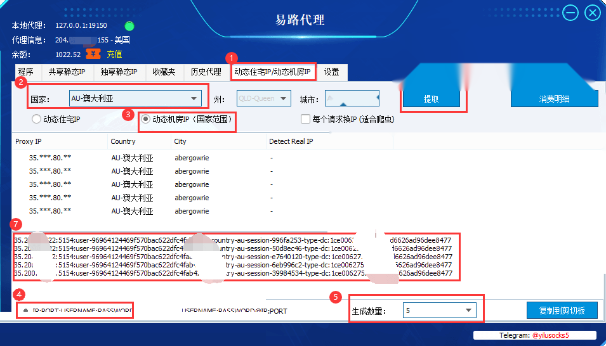Select 动态机房IP（国家范围） radio option

click(x=187, y=119)
